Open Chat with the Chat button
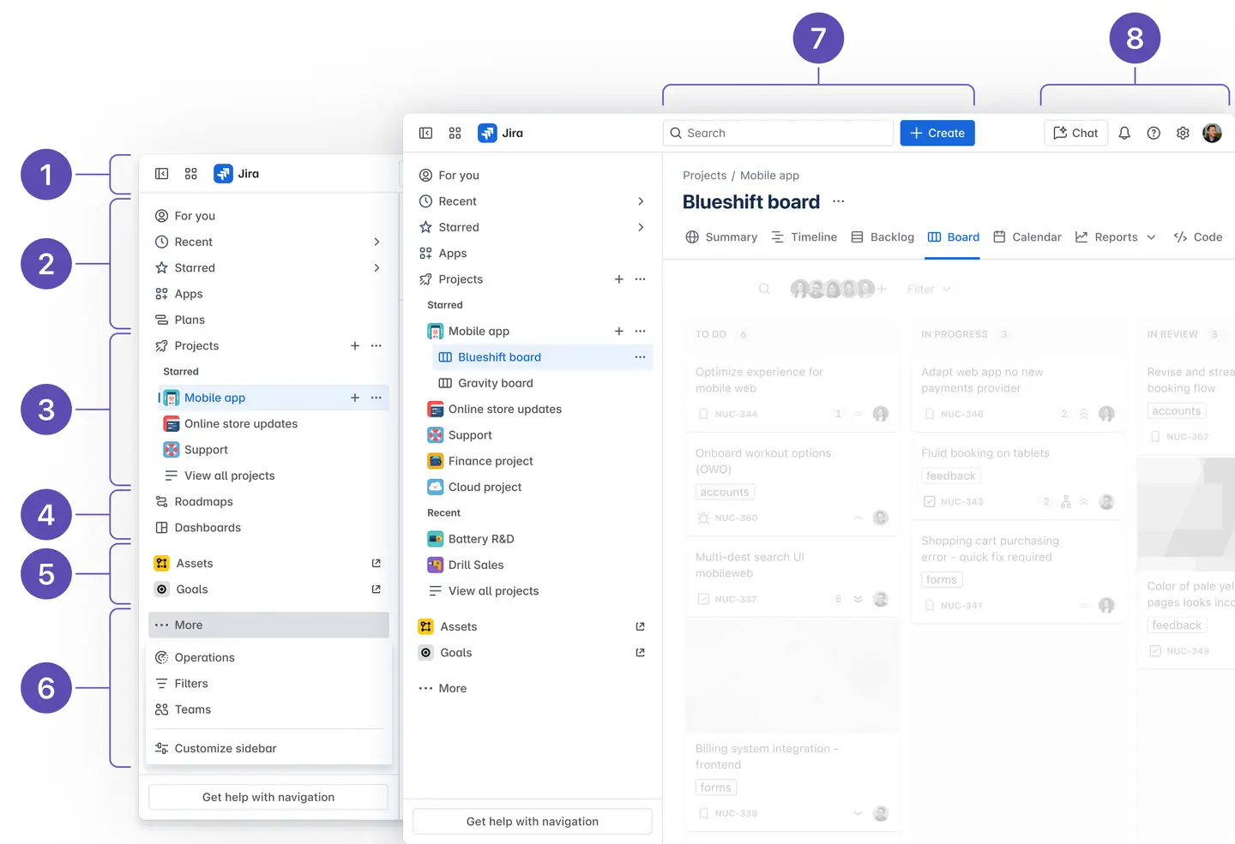The height and width of the screenshot is (844, 1235). pyautogui.click(x=1075, y=133)
